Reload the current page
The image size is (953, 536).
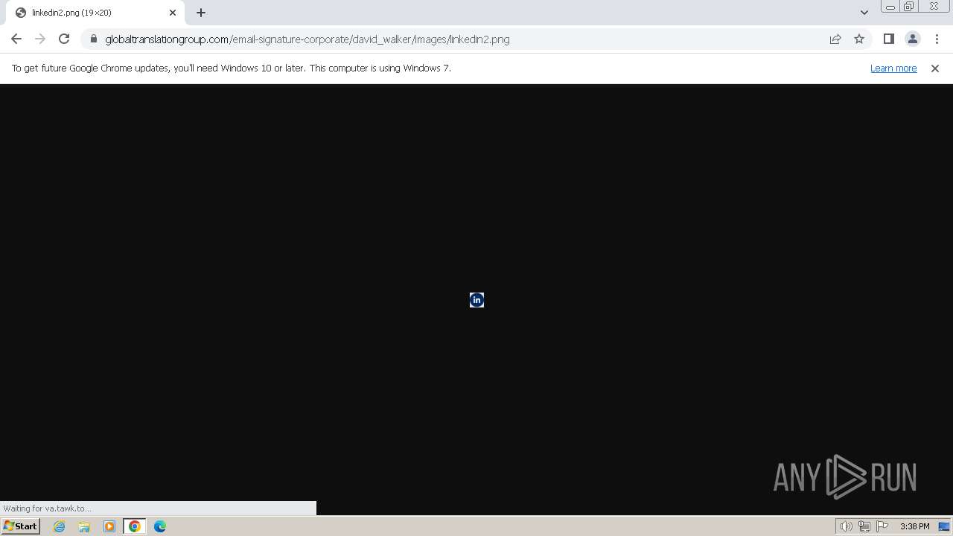pyautogui.click(x=64, y=39)
